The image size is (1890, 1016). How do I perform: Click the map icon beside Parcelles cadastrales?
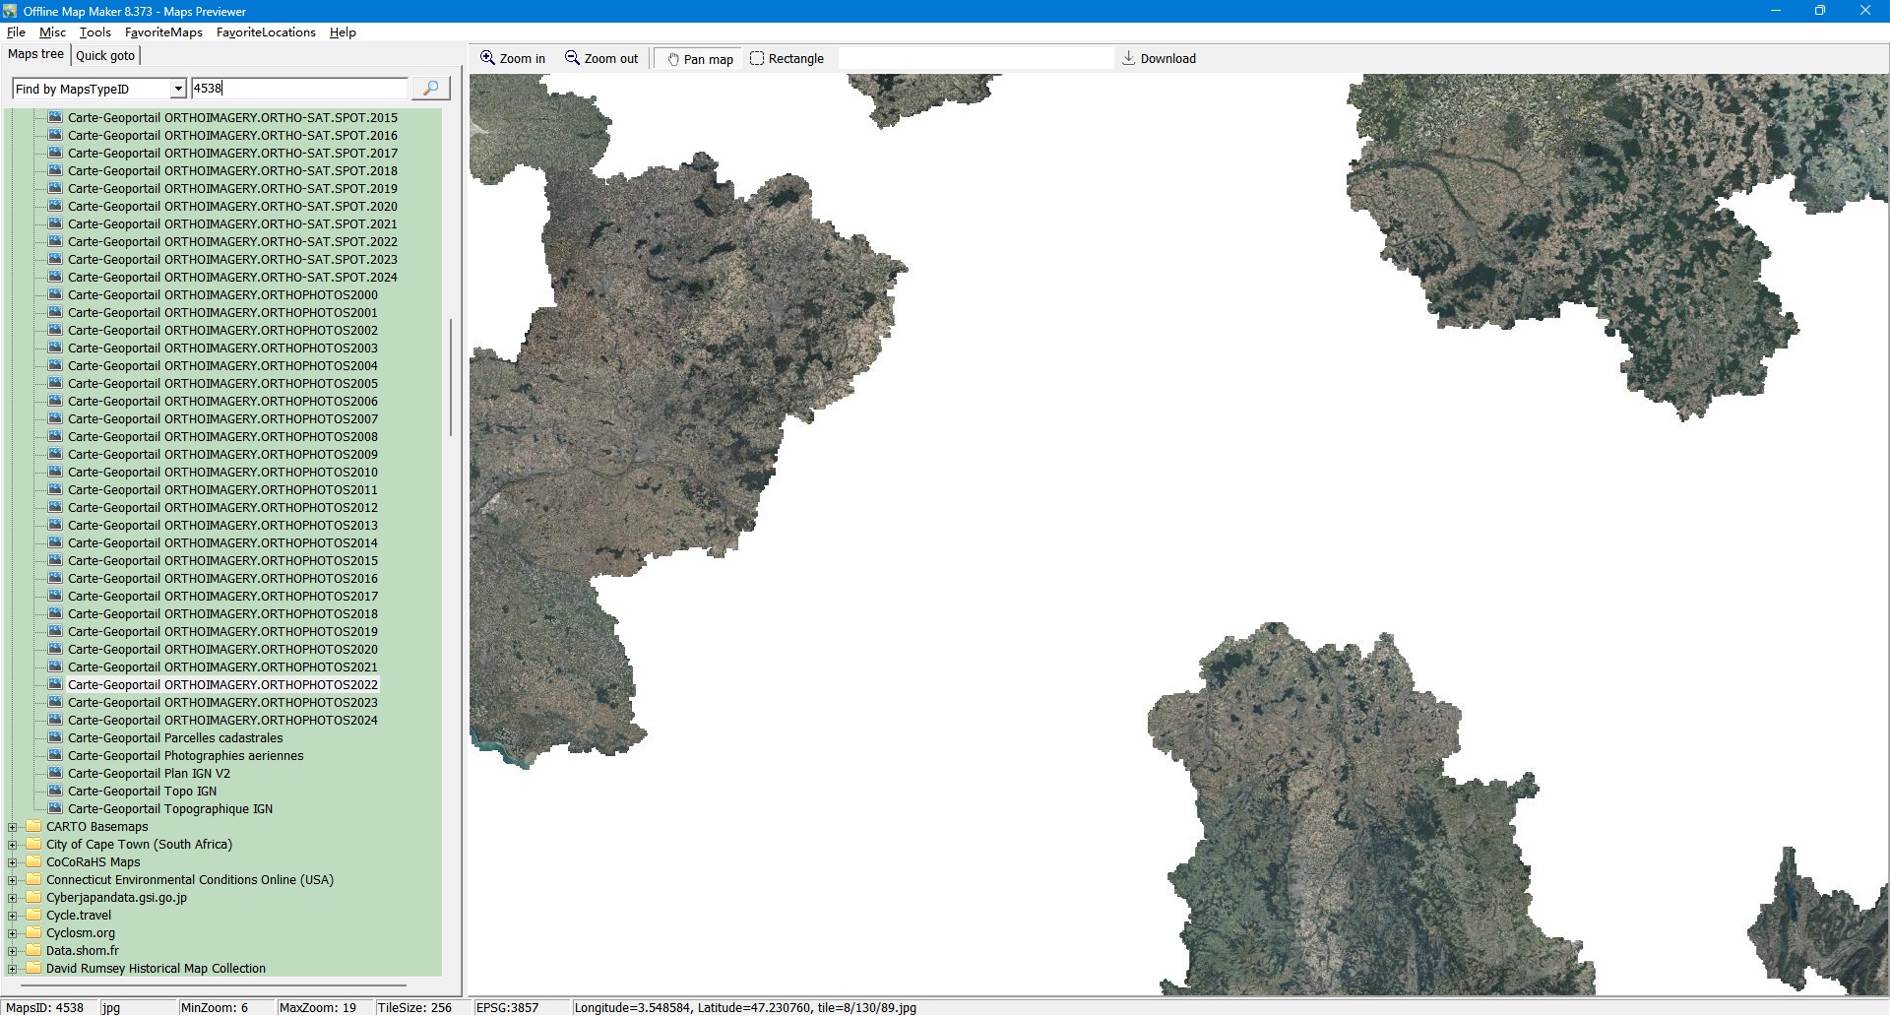pyautogui.click(x=55, y=737)
